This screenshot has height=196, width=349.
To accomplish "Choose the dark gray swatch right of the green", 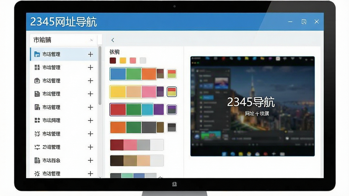I will pyautogui.click(x=149, y=127).
